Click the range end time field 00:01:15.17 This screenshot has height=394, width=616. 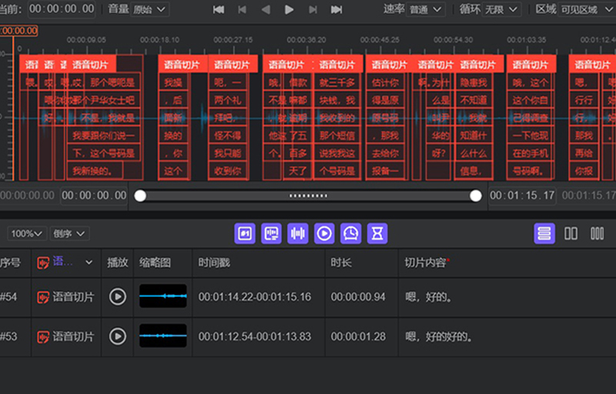522,195
